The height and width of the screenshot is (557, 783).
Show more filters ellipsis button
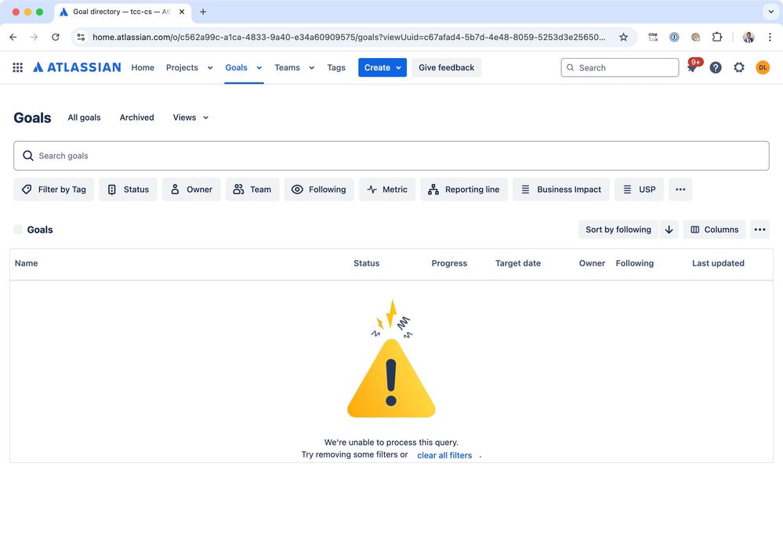click(x=680, y=189)
